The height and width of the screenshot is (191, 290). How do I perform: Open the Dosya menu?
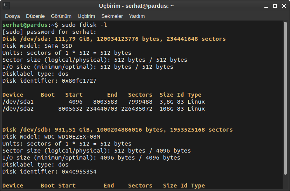pyautogui.click(x=12, y=16)
